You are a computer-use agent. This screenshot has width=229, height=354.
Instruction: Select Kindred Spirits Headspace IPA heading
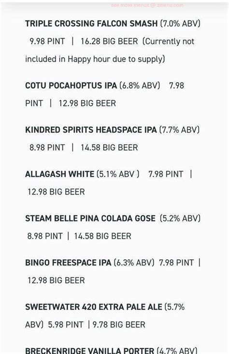91,130
